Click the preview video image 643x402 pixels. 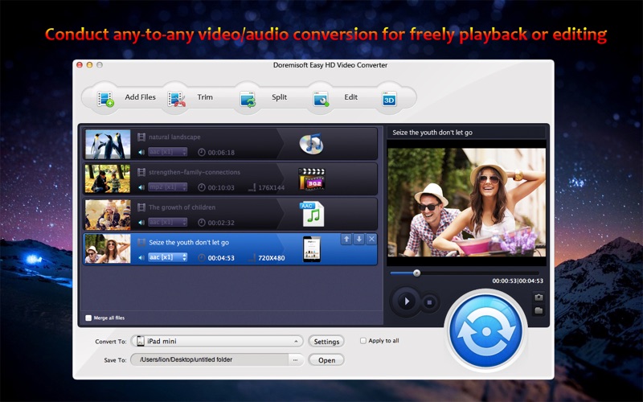point(467,203)
